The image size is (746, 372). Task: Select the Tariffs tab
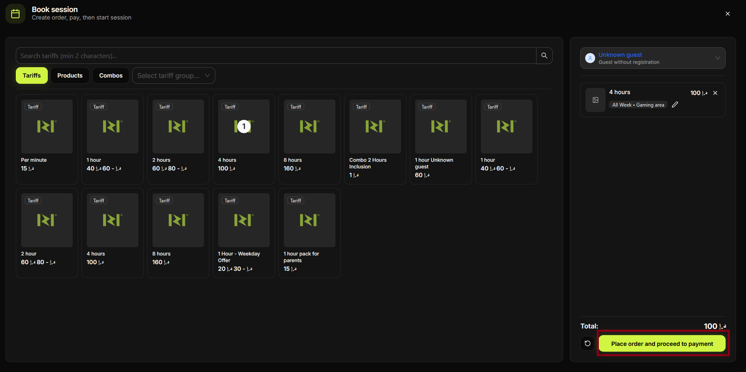point(32,75)
